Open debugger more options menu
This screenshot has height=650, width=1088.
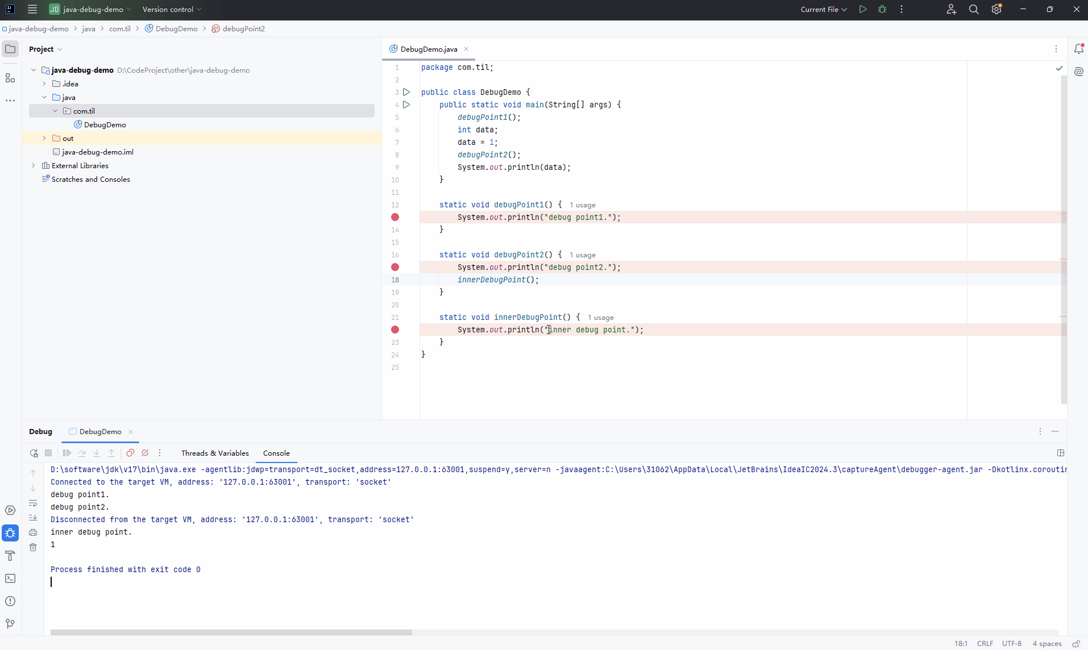(160, 453)
